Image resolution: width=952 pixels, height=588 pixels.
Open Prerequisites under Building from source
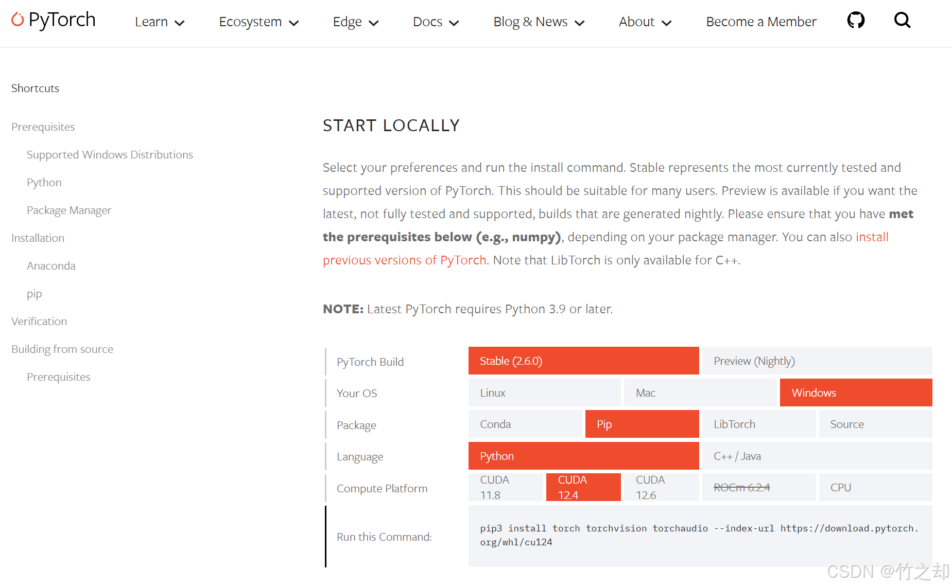tap(59, 377)
